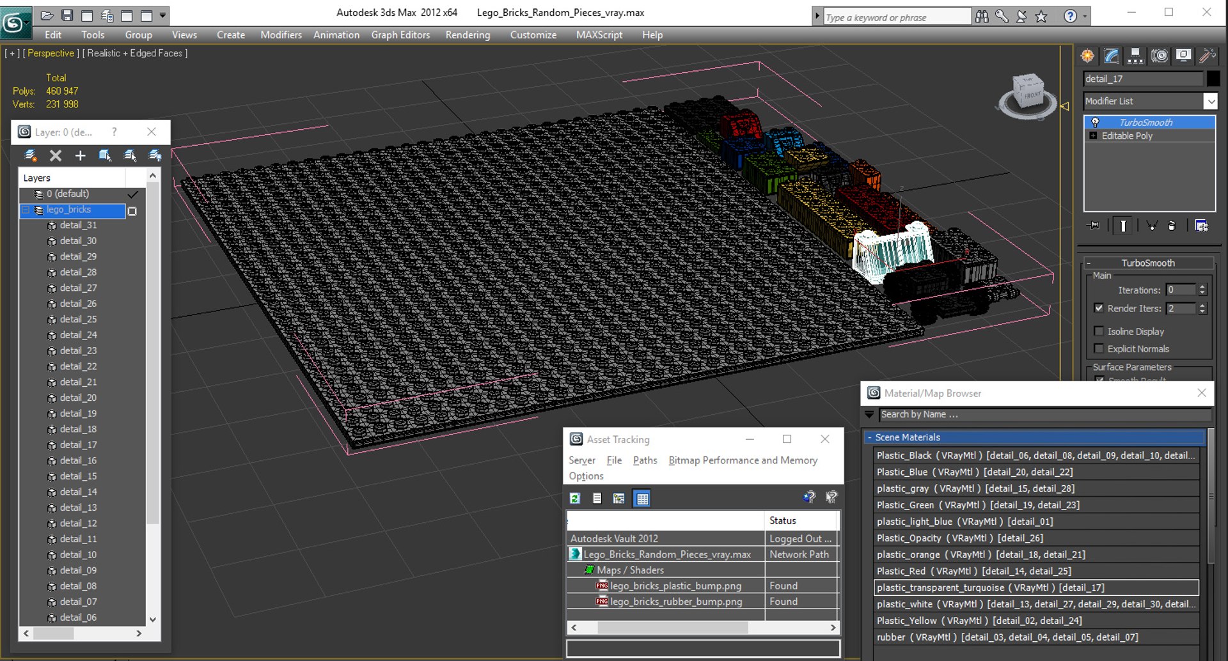Switch Asset Tracking to tree view icon

coord(618,499)
